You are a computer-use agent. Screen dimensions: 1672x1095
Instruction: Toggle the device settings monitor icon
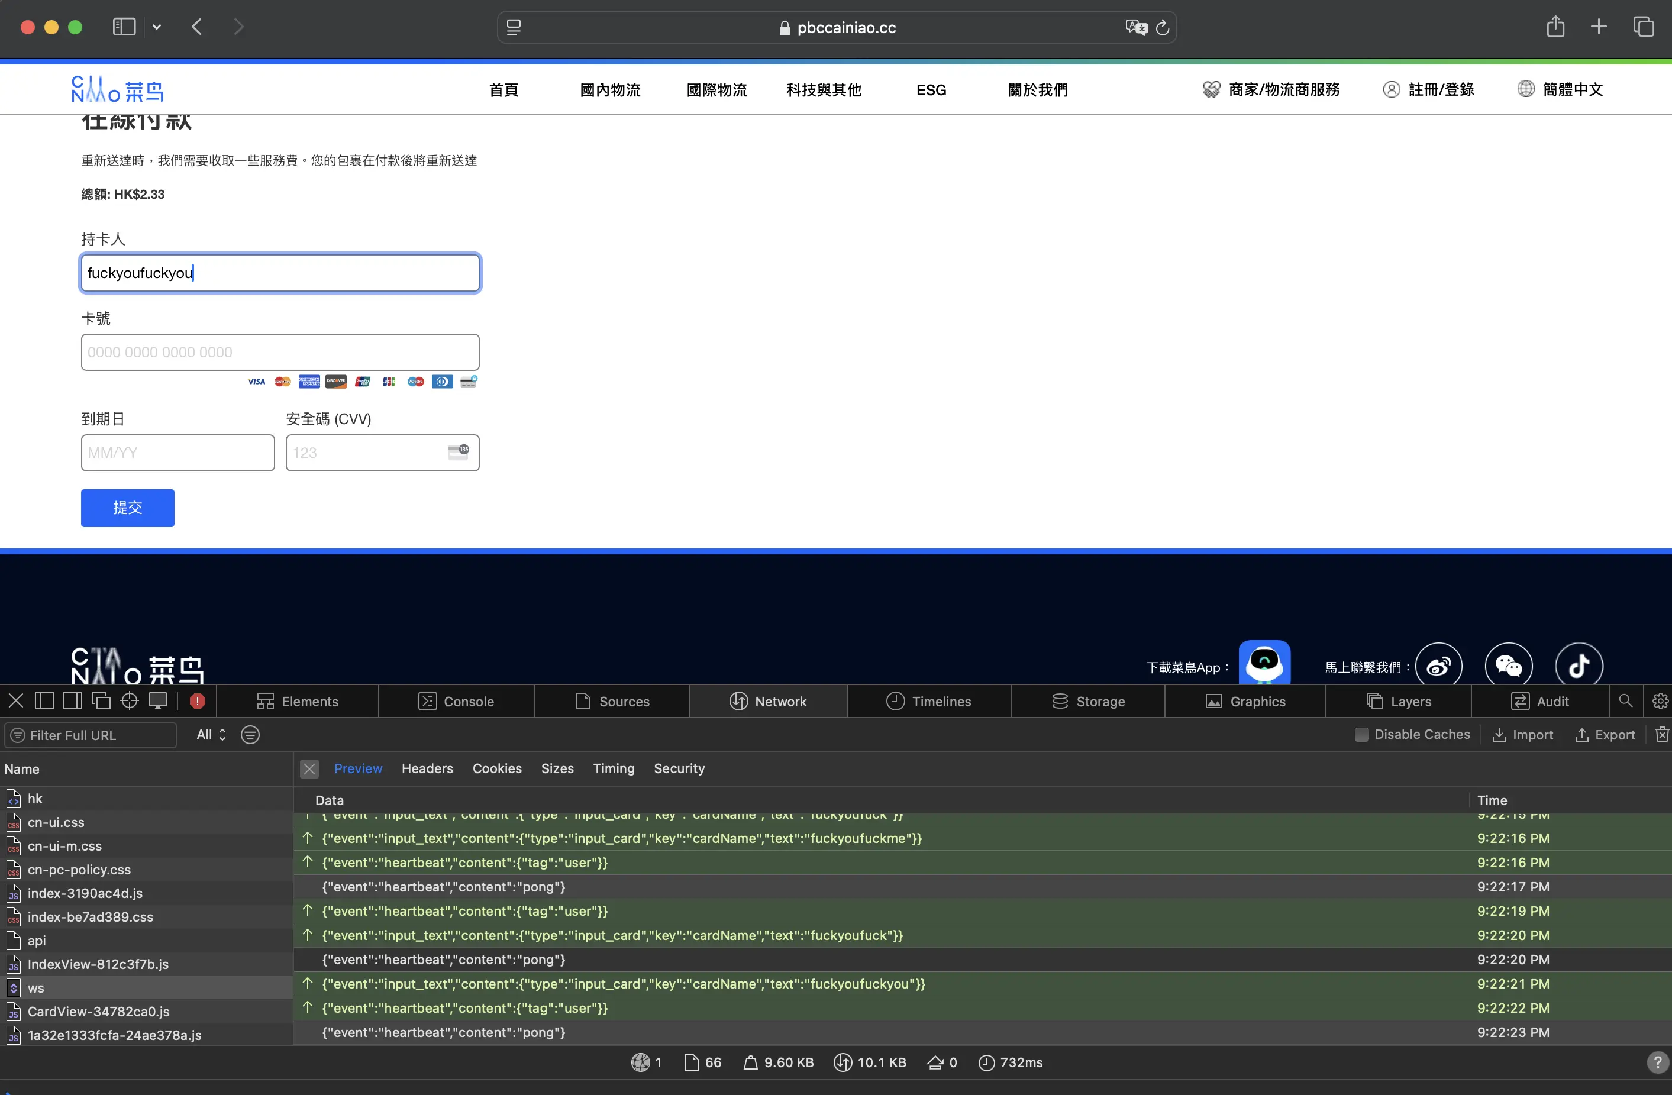pyautogui.click(x=158, y=700)
